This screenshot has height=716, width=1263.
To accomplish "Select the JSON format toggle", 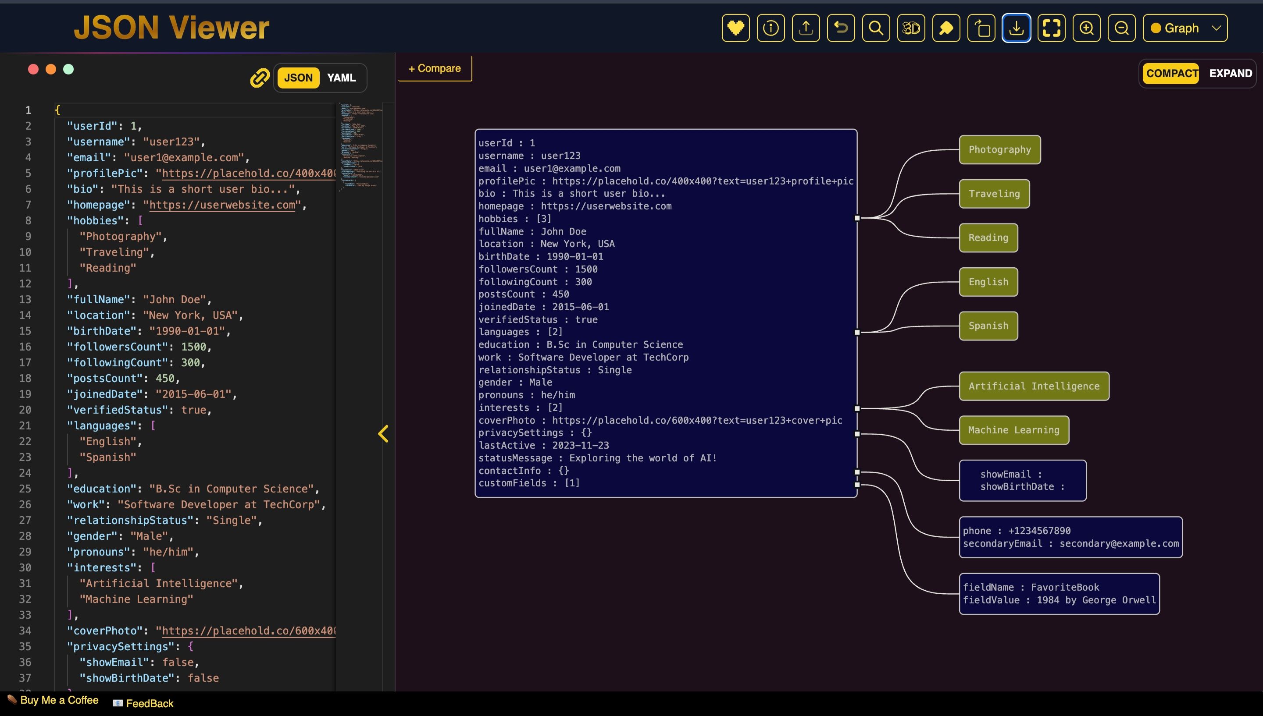I will (298, 78).
